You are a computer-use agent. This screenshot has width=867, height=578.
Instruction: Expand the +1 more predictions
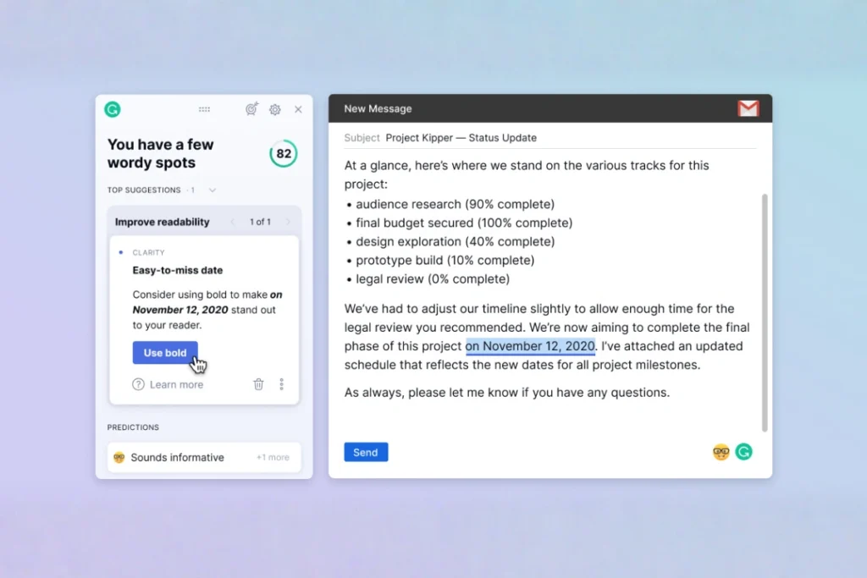(273, 457)
